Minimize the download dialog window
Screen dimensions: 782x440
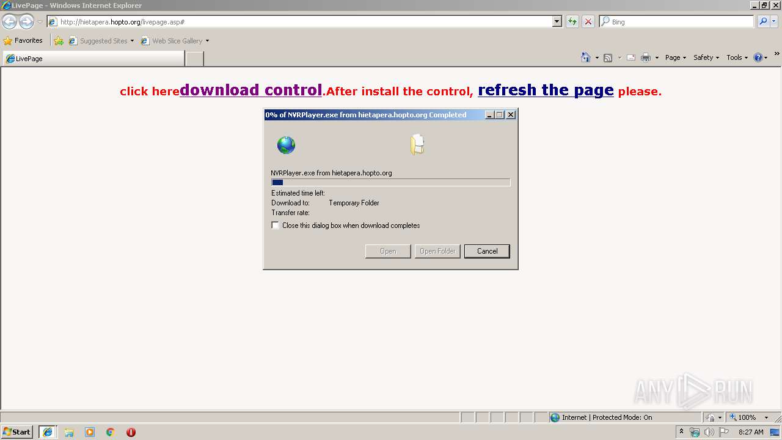click(x=489, y=115)
